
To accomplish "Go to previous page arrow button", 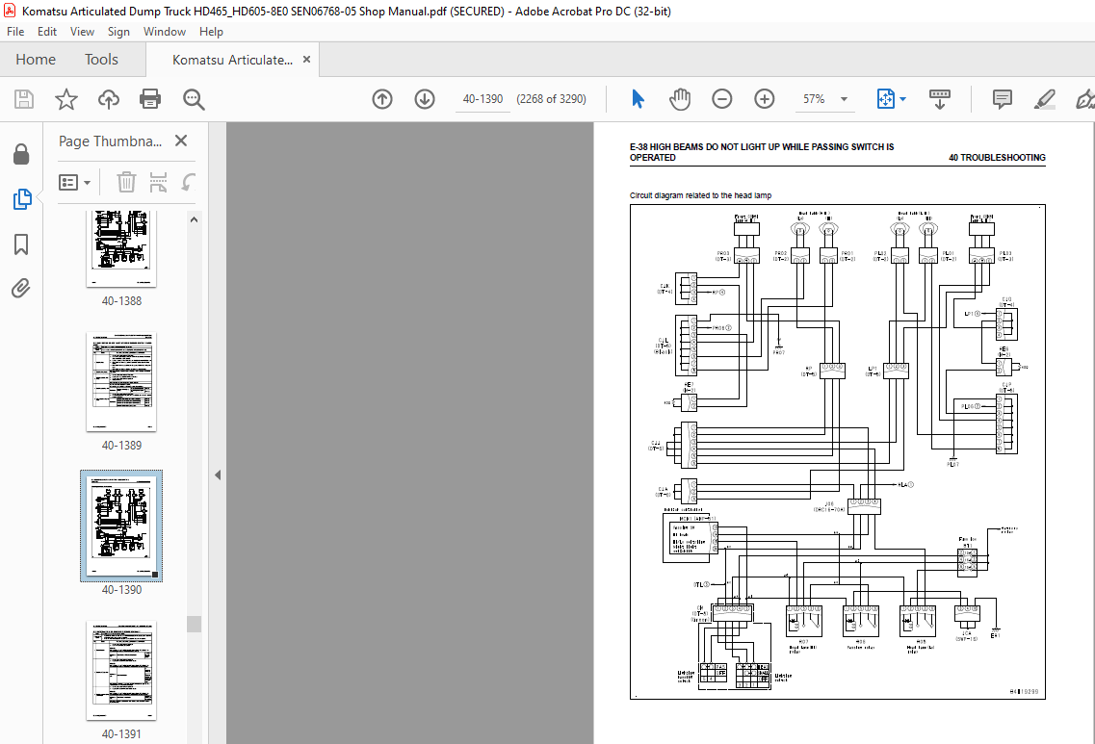I will point(382,99).
